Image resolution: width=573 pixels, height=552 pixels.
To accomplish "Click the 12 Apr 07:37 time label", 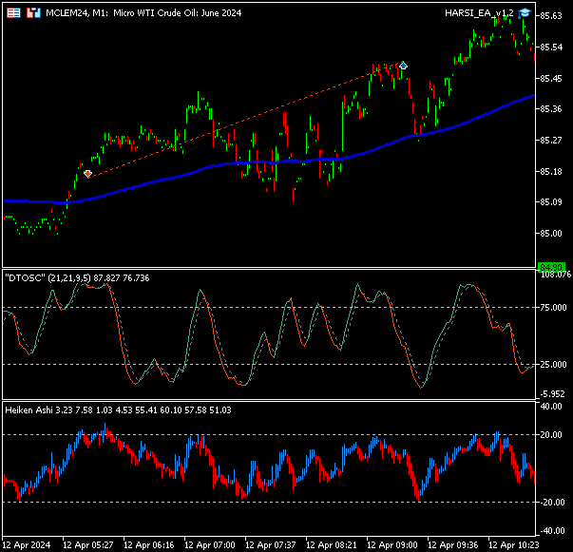I will [271, 545].
